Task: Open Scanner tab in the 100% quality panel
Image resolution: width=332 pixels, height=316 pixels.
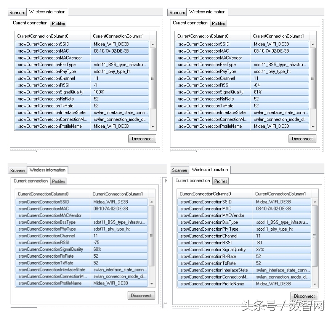Action: tap(17, 13)
